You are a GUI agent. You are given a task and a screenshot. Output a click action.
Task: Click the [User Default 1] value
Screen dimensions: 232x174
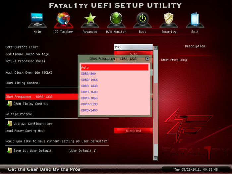83,150
